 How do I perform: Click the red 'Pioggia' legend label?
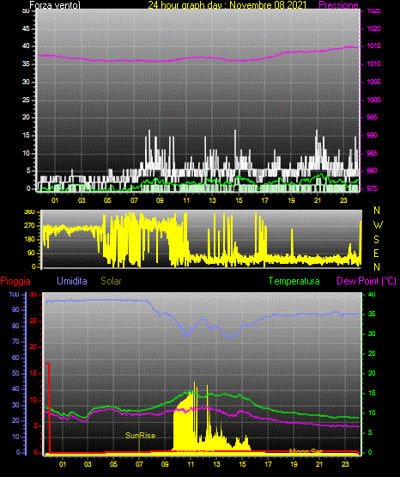coord(15,281)
